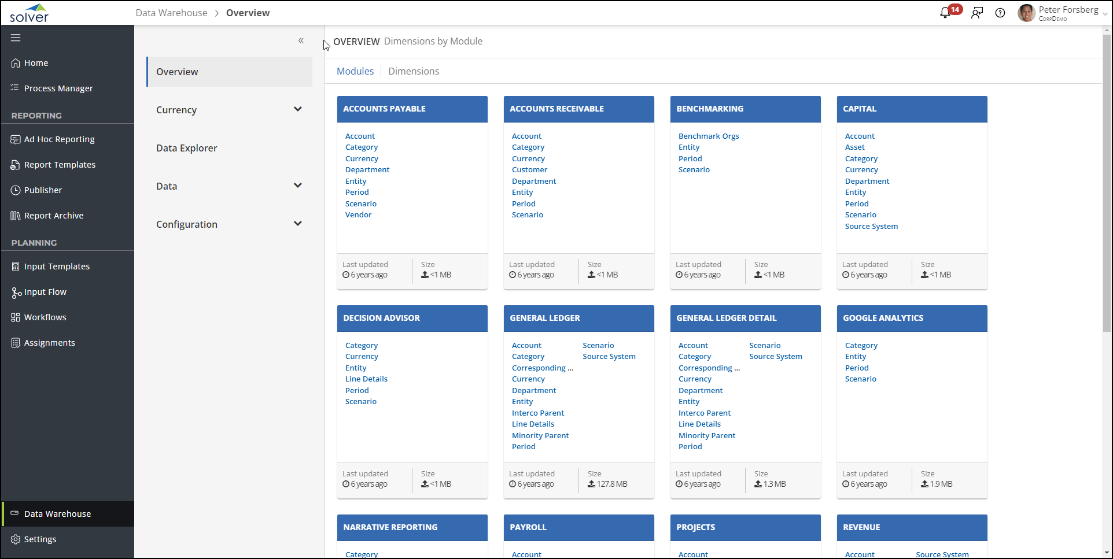
Task: Open Data Explorer menu item
Action: click(x=187, y=148)
